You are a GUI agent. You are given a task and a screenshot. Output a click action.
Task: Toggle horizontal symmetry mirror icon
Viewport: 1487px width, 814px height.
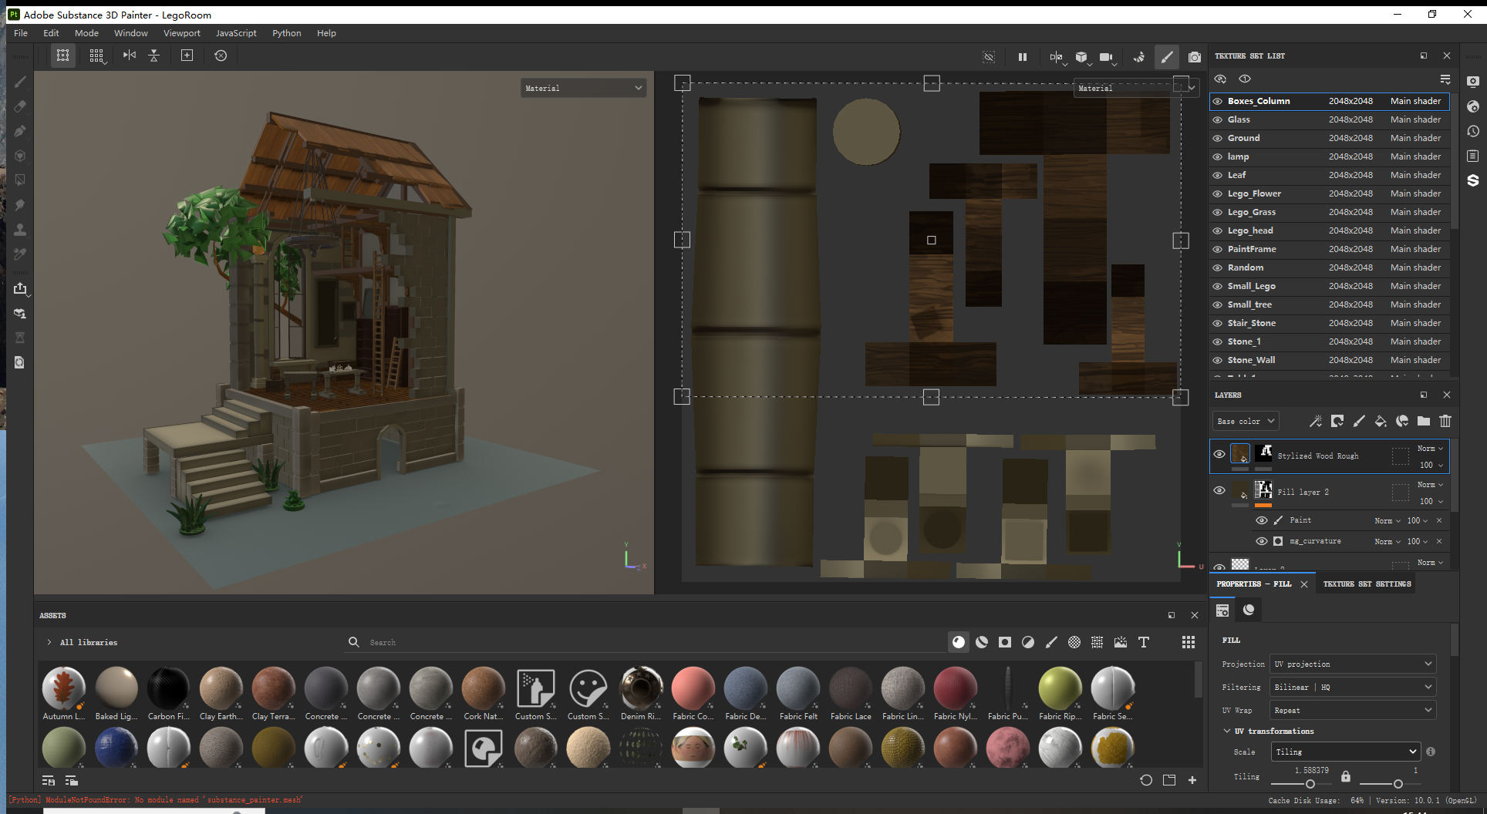coord(130,55)
